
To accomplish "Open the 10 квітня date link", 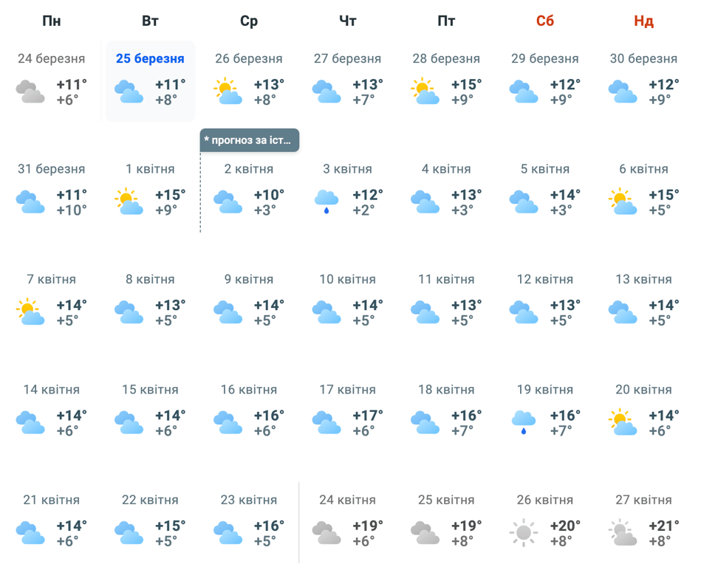I will click(x=347, y=280).
